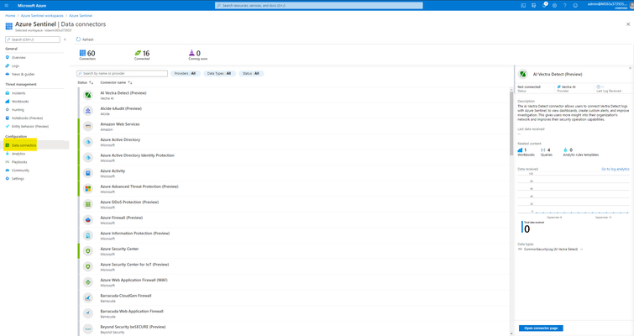The height and width of the screenshot is (336, 634).
Task: Open the Feedback smiley icon
Action: coord(575,5)
